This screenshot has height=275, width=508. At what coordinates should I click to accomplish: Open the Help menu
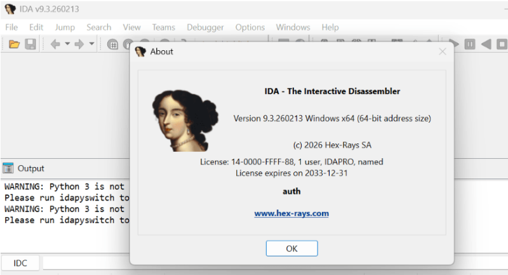point(330,27)
